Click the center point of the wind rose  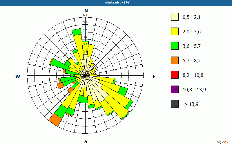[85, 75]
